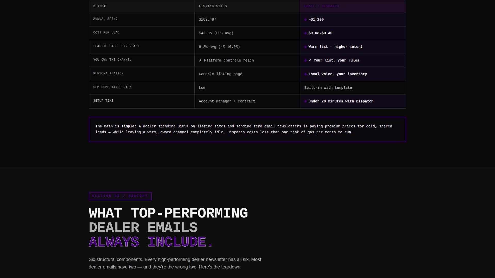Click the ALWAYS INCLUDE purple heading text

coord(151,242)
